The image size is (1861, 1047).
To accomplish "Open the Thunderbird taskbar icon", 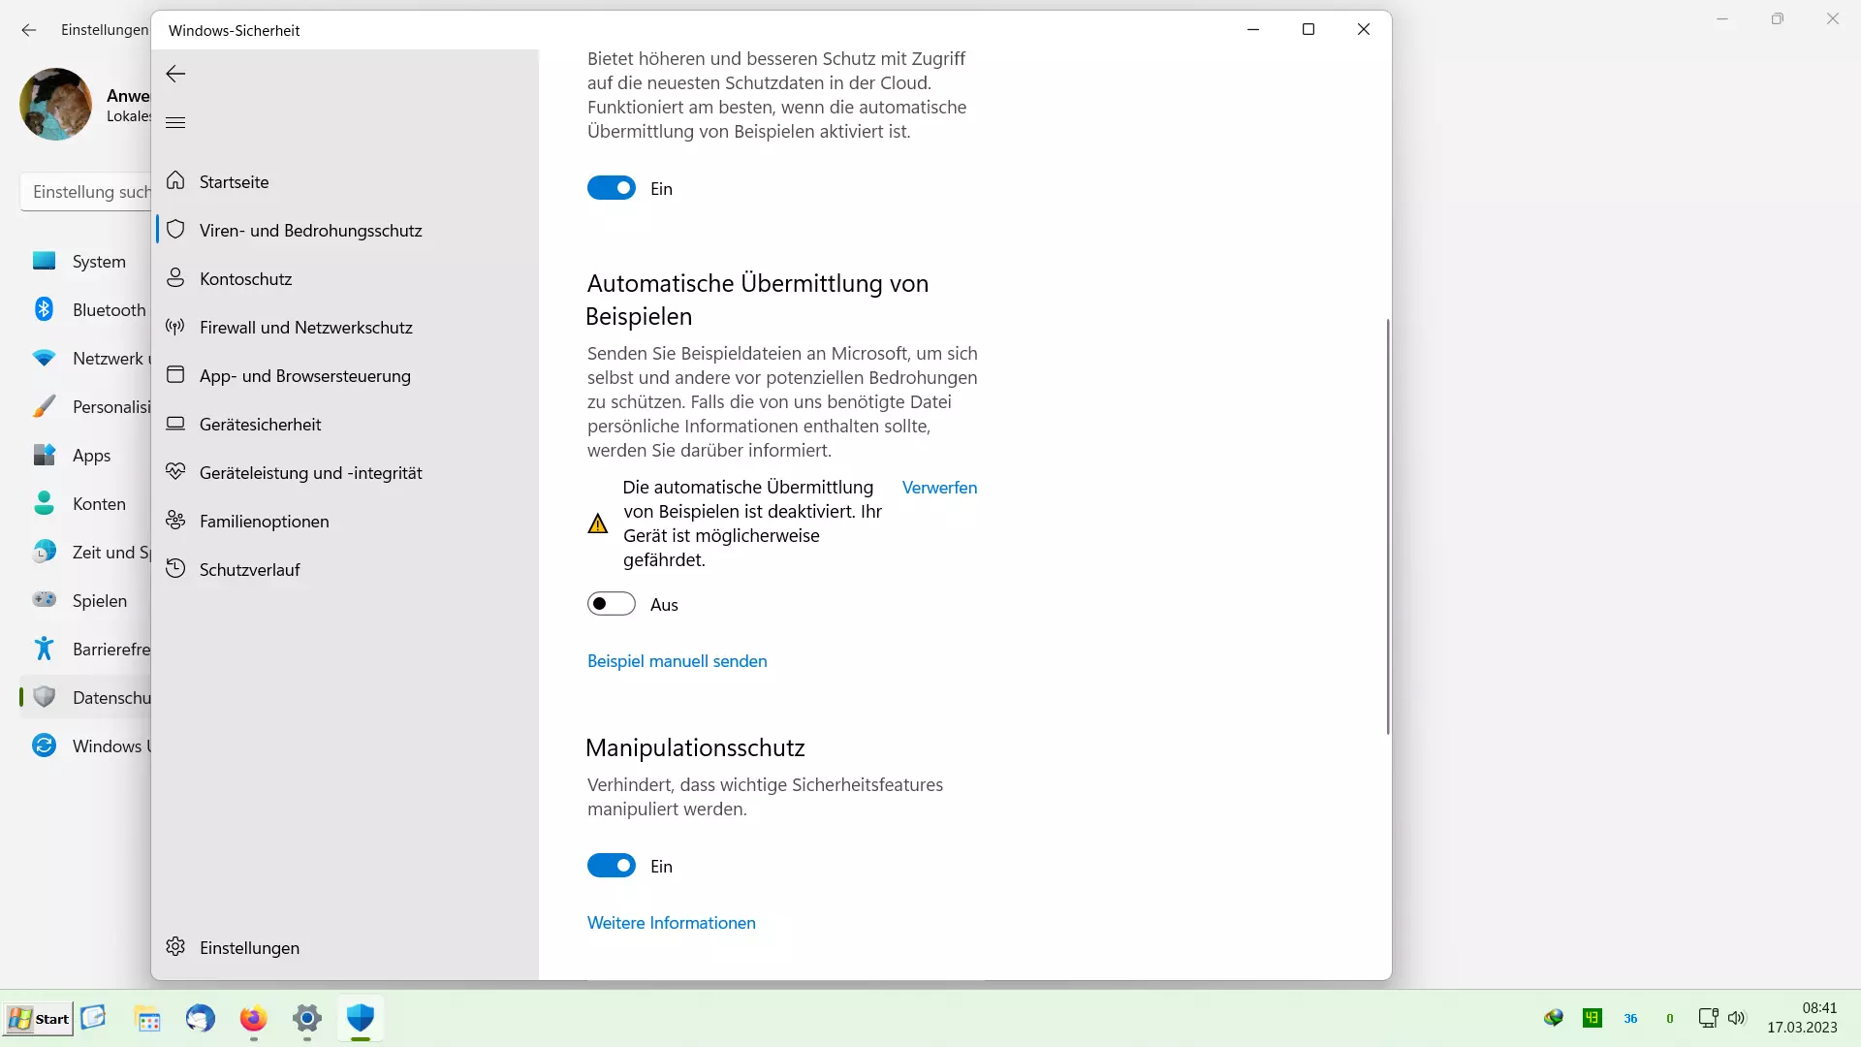I will (x=201, y=1019).
